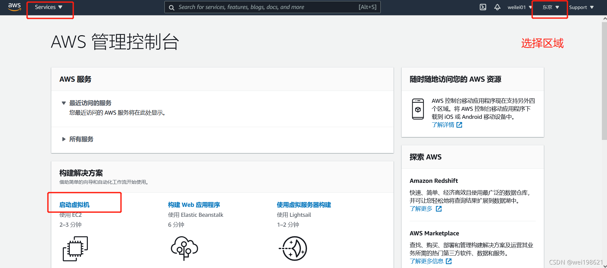Open the Amazon Redshift 了解更多 link
This screenshot has width=607, height=268.
click(421, 209)
